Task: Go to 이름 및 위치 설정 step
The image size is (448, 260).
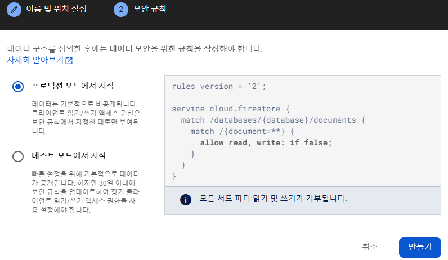Action: (x=56, y=9)
